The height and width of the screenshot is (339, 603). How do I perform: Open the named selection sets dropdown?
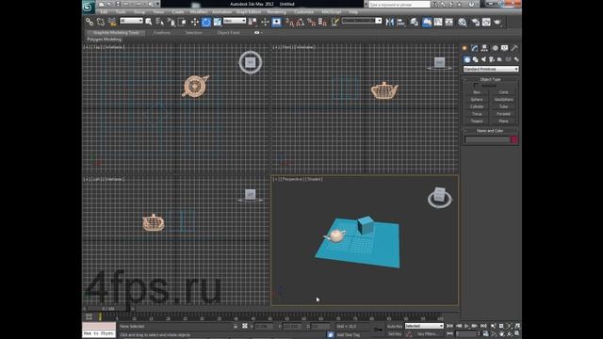[x=362, y=21]
